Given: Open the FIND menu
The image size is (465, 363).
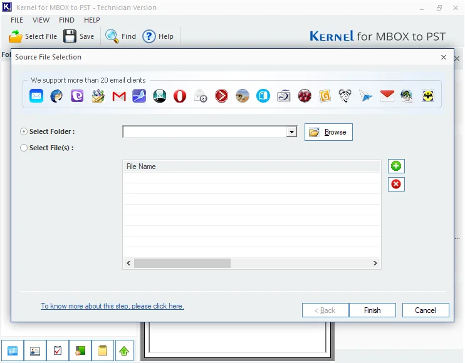Looking at the screenshot, I should (66, 20).
